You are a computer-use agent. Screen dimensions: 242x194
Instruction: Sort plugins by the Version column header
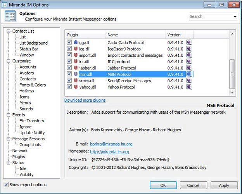click(174, 35)
